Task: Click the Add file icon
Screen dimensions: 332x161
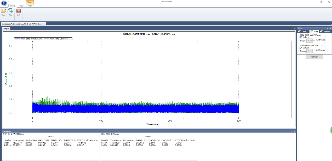Action: [x=10, y=11]
